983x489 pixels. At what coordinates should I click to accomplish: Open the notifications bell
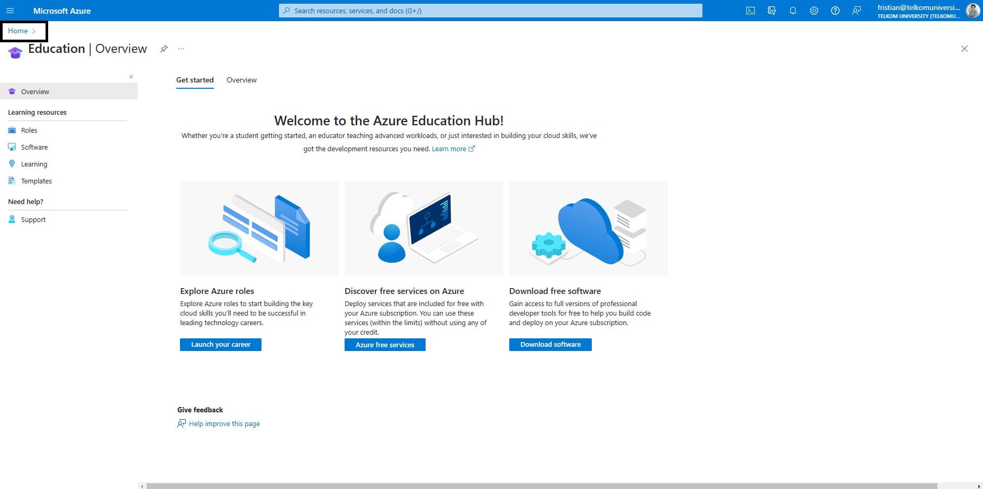[792, 11]
